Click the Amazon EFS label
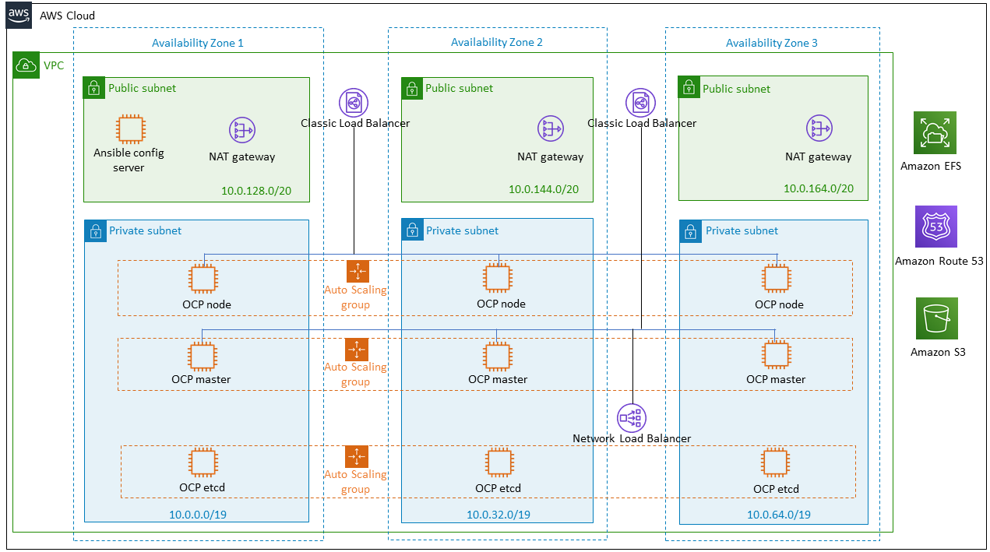Viewport: 990px width, 552px height. pyautogui.click(x=931, y=166)
